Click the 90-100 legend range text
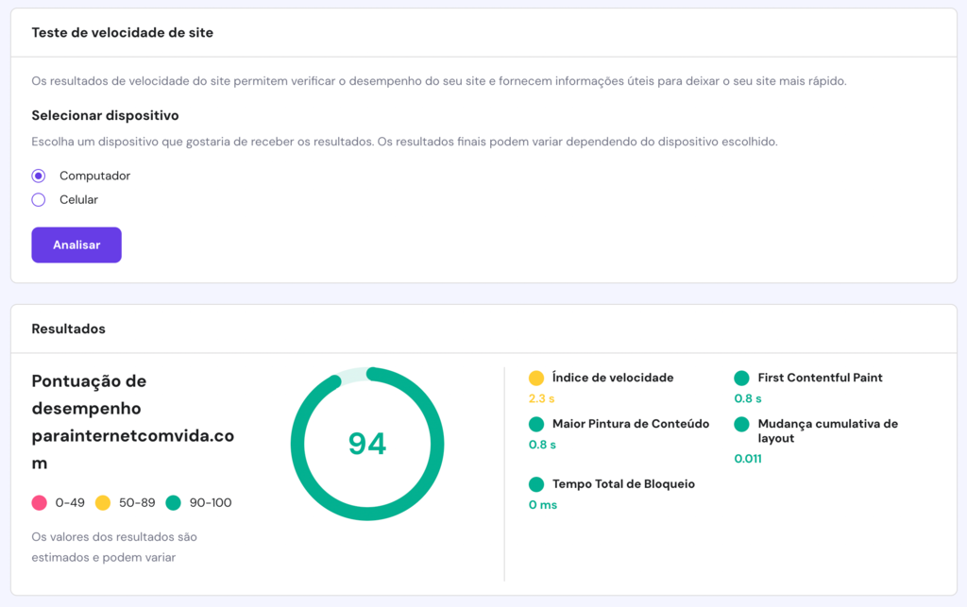967x607 pixels. click(x=211, y=503)
